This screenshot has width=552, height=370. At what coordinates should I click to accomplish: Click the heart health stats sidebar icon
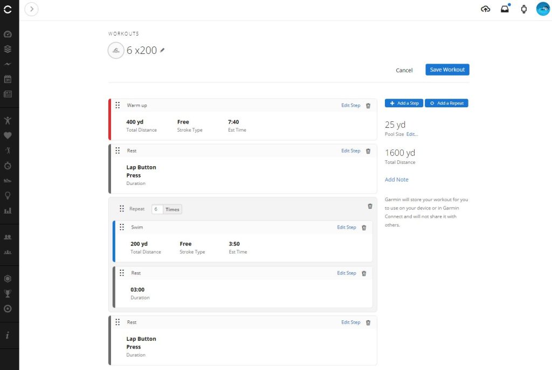click(x=8, y=135)
